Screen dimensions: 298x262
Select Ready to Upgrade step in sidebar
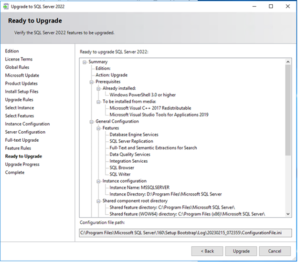coord(23,156)
